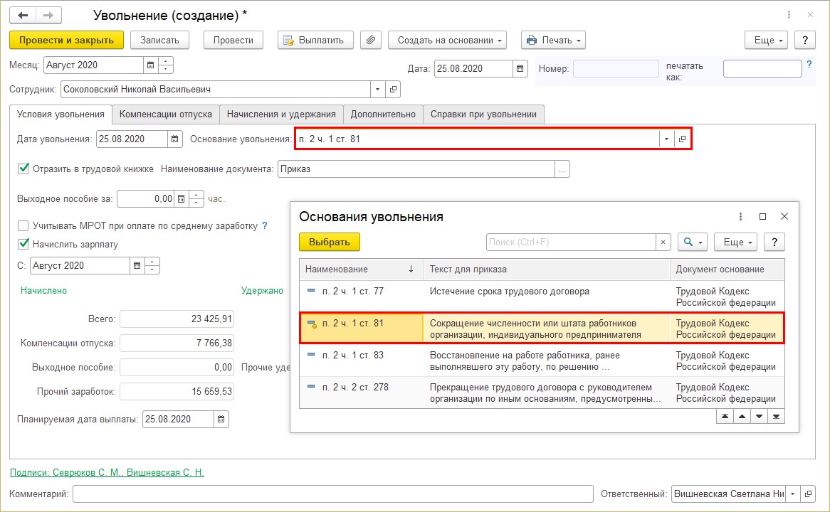Click the Наименование документа Приказ field
This screenshot has width=830, height=512.
[416, 169]
